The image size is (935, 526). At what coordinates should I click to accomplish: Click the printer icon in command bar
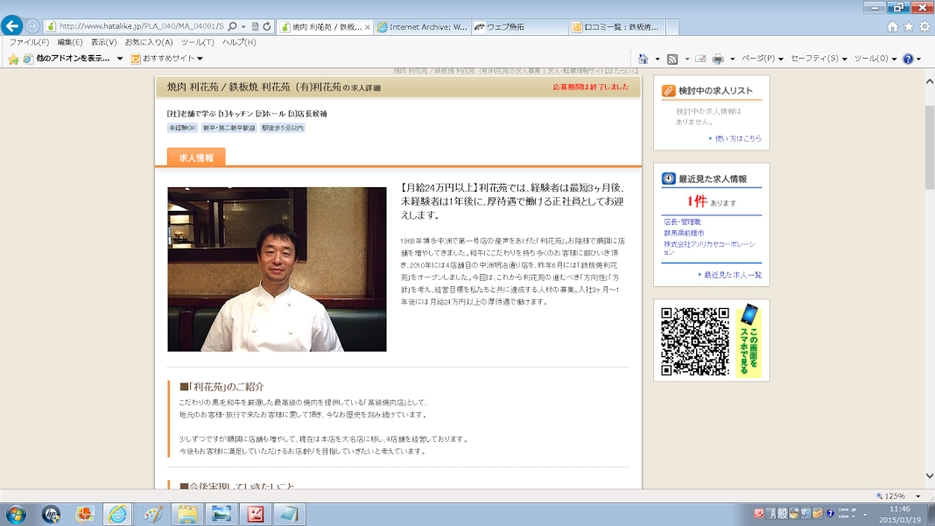[x=718, y=59]
